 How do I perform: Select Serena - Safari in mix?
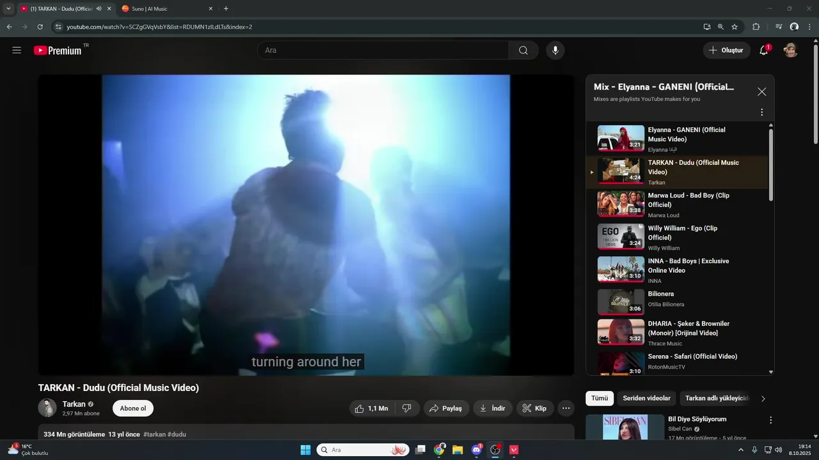(678, 364)
